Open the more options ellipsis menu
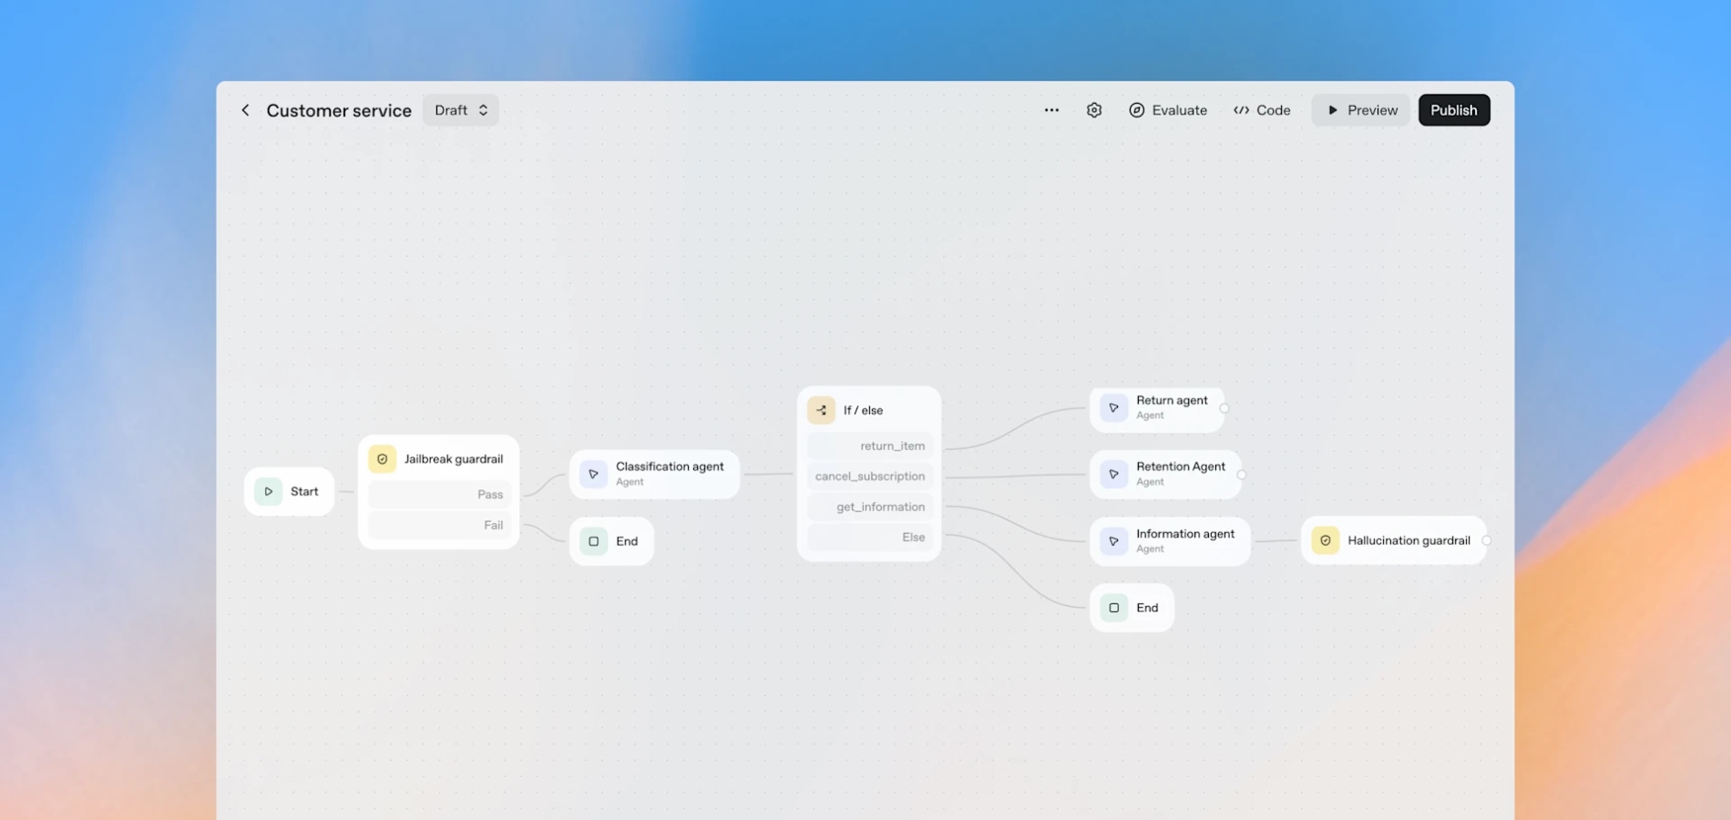 point(1051,109)
